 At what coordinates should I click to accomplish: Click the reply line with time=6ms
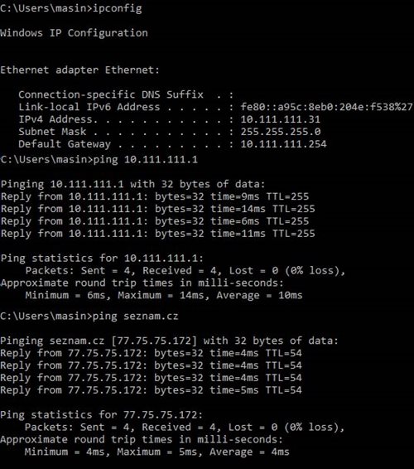(155, 221)
